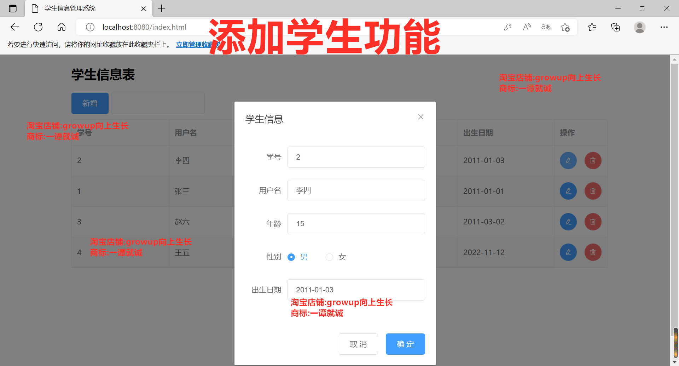Focus the 年龄 input field

coord(356,224)
